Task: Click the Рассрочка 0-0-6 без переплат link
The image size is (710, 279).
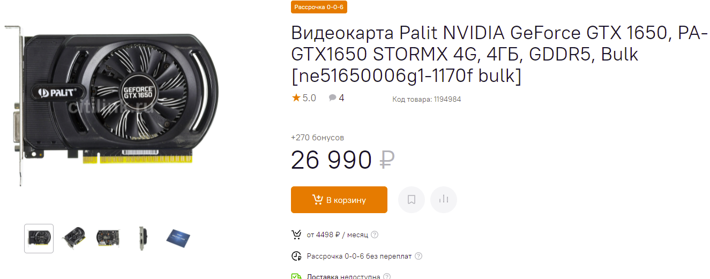Action: tap(359, 256)
